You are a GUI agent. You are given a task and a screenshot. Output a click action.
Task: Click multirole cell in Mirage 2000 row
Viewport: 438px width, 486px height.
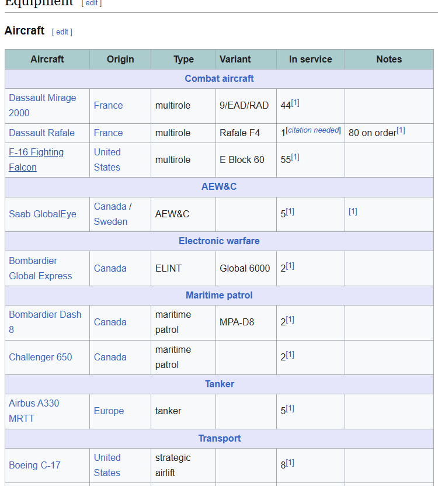click(183, 106)
